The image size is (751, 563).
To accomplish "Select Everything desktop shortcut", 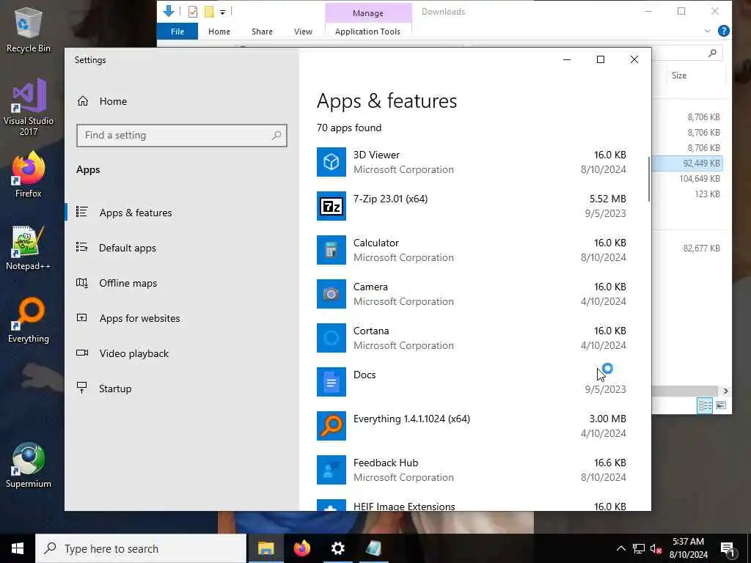I will tap(29, 321).
